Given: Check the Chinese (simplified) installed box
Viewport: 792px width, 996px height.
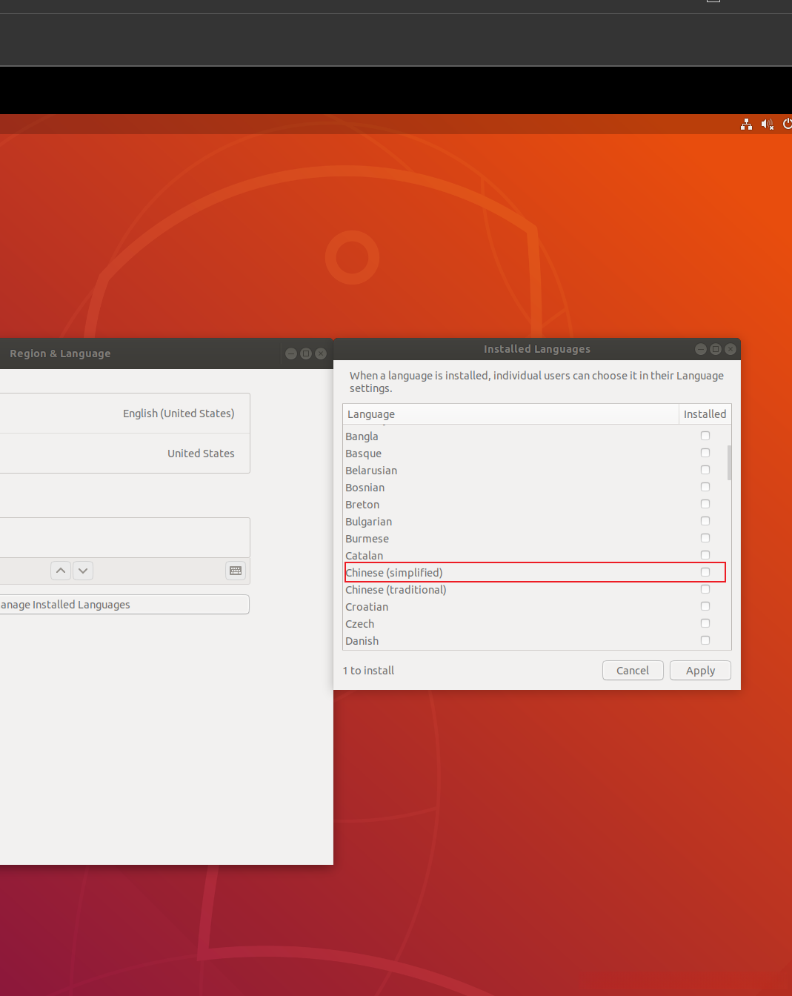Looking at the screenshot, I should 705,572.
